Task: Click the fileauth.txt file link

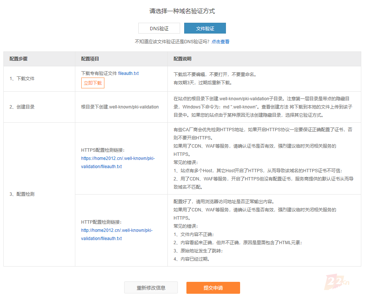Action: click(128, 73)
